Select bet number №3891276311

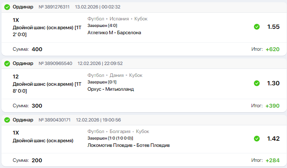click(54, 7)
